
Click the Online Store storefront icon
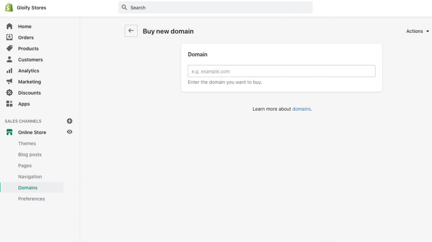[x=9, y=132]
